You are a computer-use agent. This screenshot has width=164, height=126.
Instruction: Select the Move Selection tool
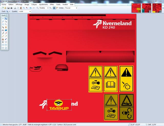[6, 22]
